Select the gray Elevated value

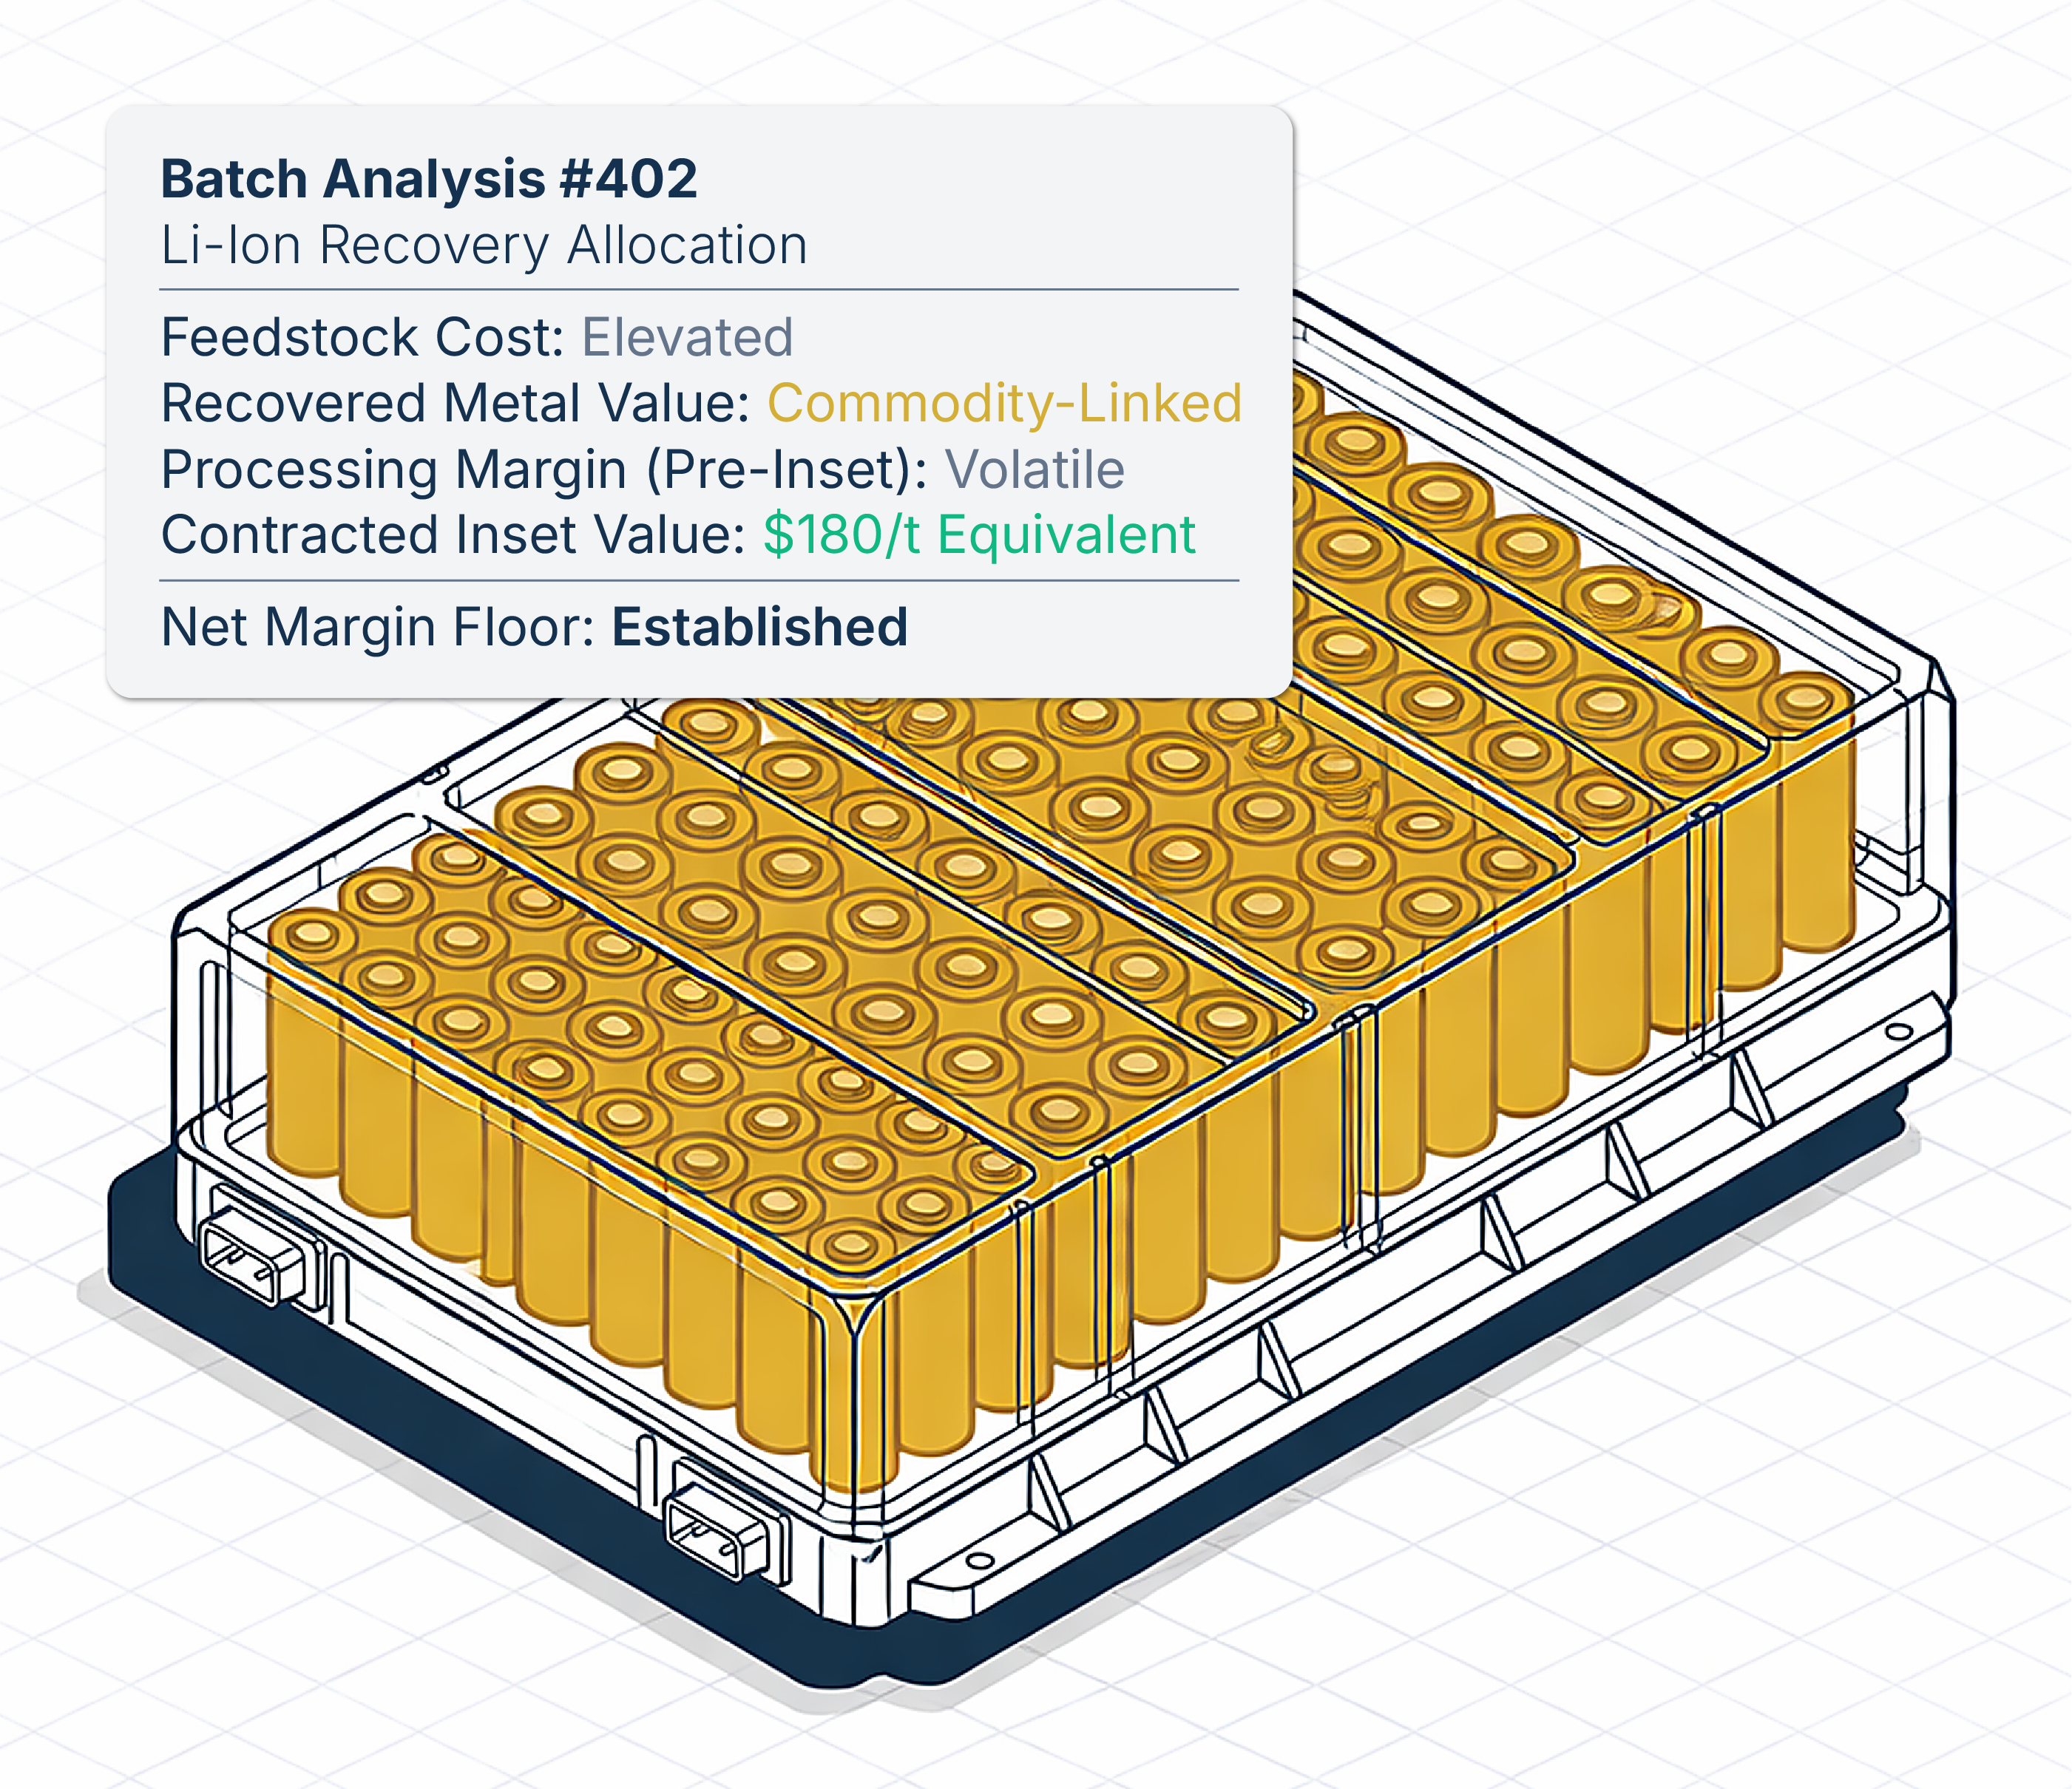(x=688, y=337)
